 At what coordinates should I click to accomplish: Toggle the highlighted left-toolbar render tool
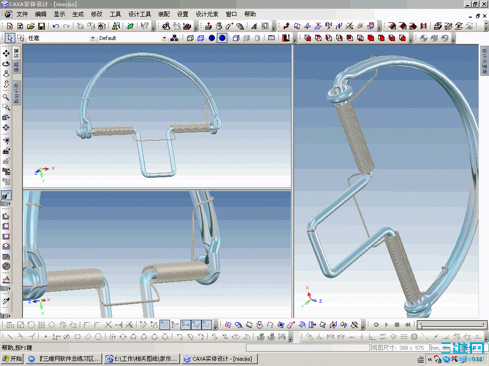[6, 195]
